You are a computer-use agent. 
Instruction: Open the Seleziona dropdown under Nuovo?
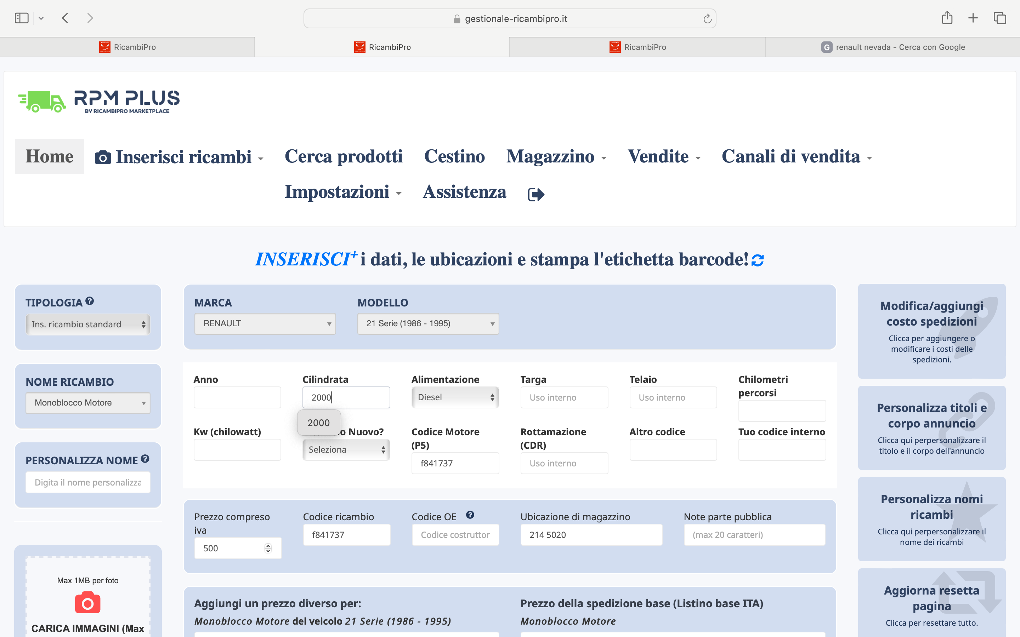coord(346,449)
